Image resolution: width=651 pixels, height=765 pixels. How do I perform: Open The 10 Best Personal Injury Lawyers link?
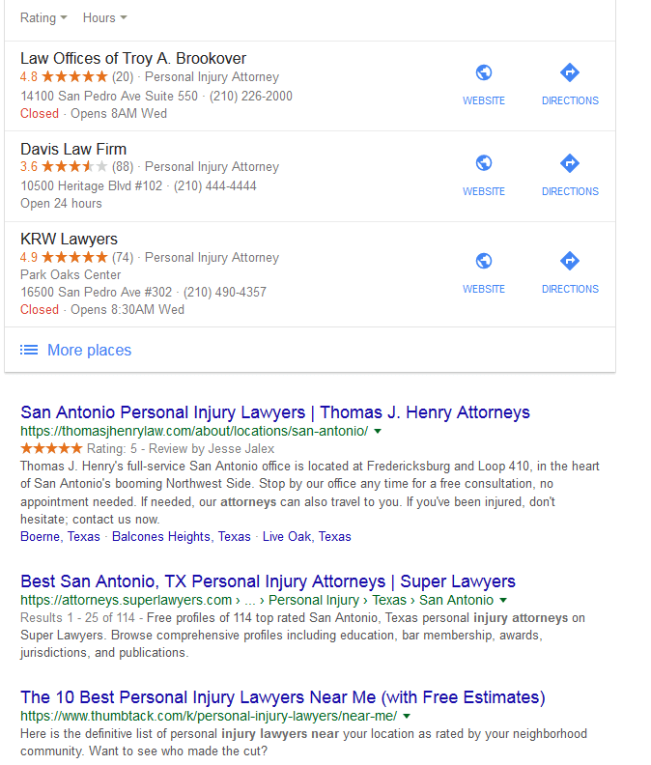283,697
